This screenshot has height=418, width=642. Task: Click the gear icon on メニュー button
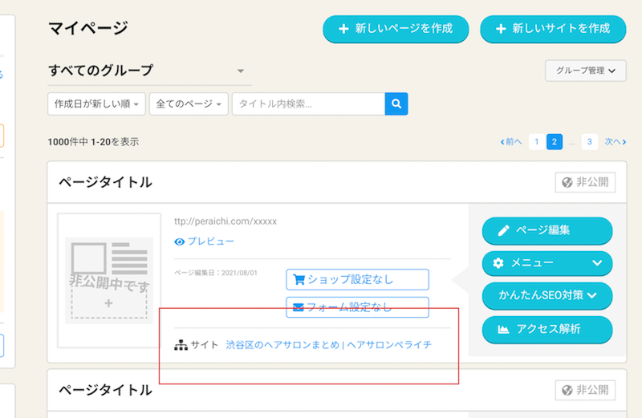click(x=498, y=263)
